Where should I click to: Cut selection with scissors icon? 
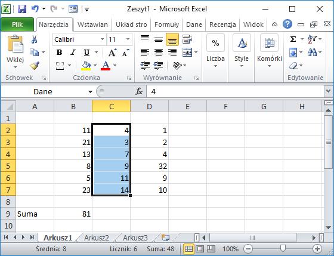click(x=34, y=39)
